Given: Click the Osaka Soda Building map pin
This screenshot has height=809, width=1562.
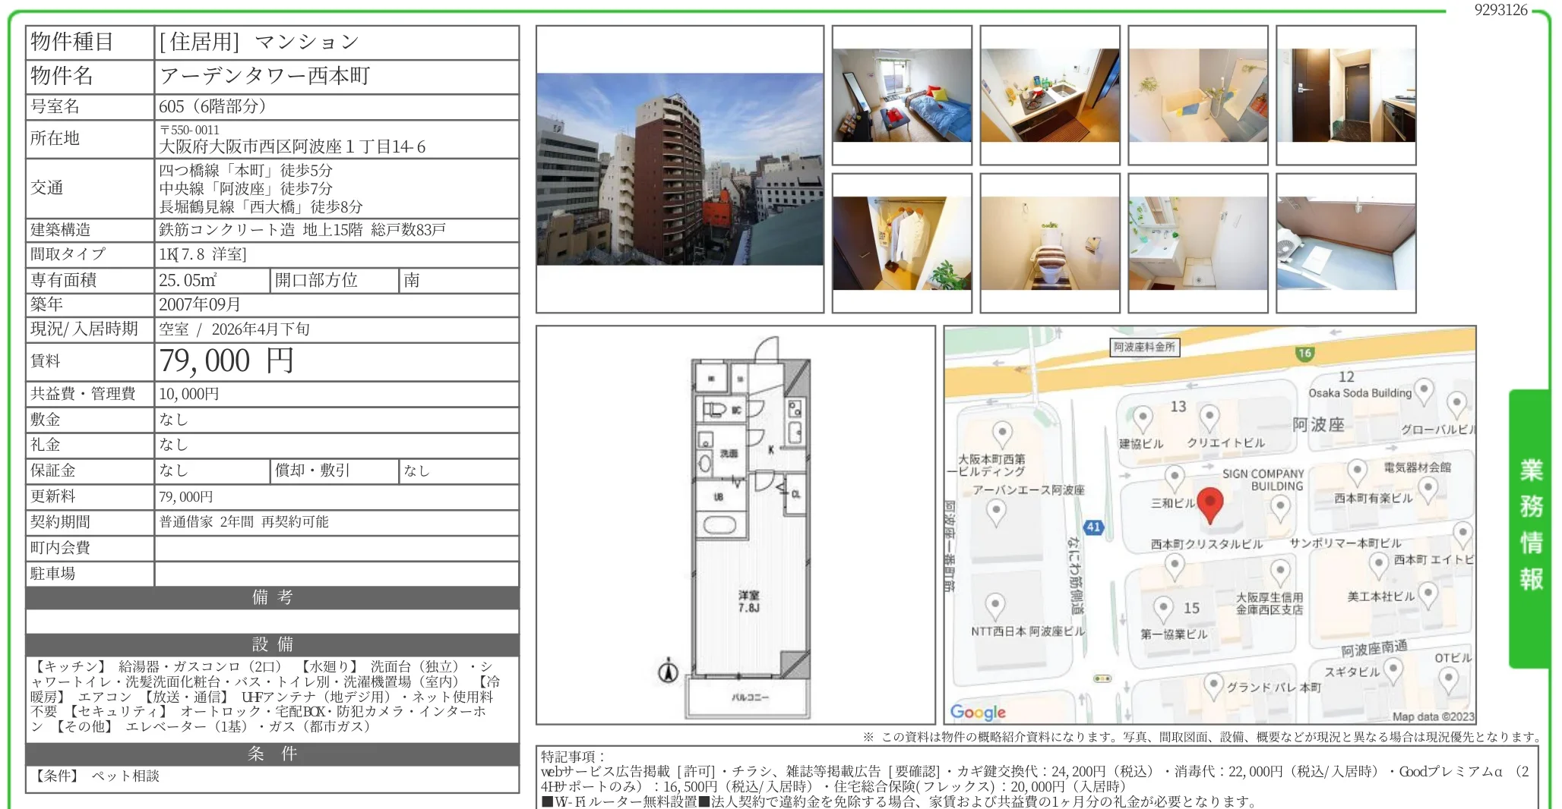Looking at the screenshot, I should pos(1423,392).
